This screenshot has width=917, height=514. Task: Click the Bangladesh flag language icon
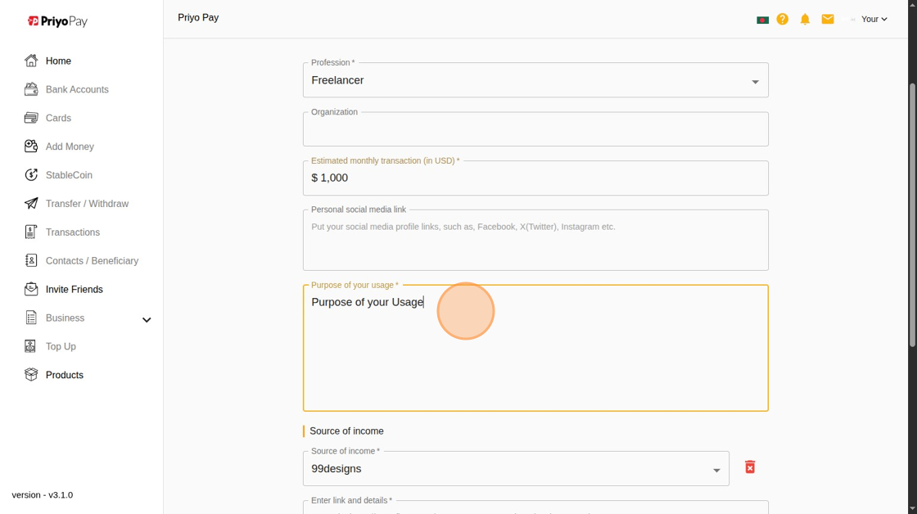pos(762,20)
